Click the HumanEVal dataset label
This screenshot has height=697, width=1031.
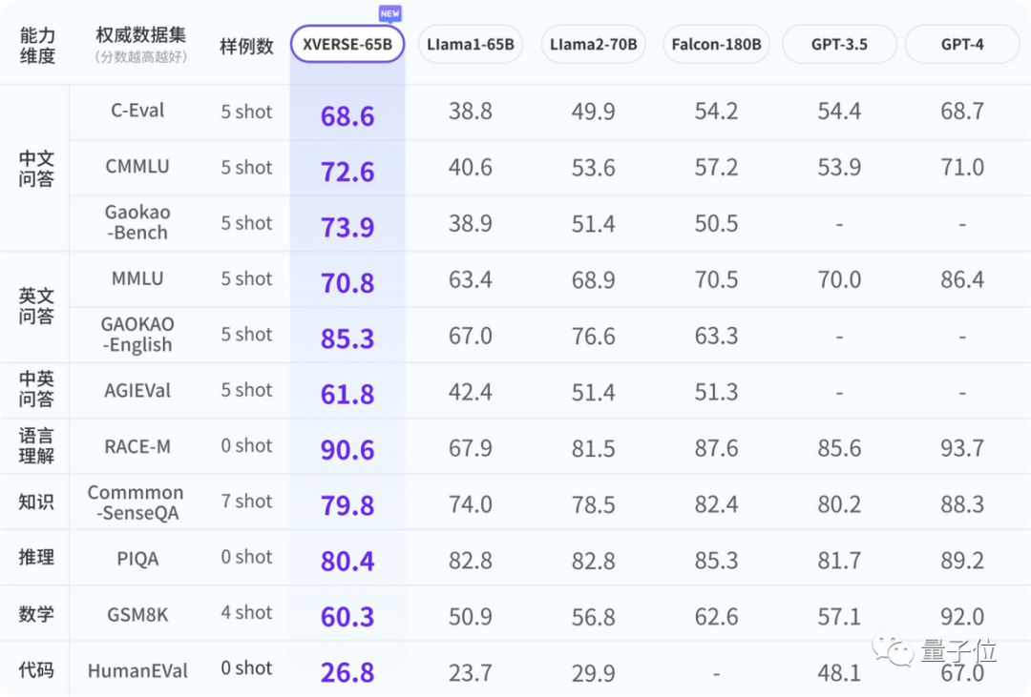pos(137,670)
